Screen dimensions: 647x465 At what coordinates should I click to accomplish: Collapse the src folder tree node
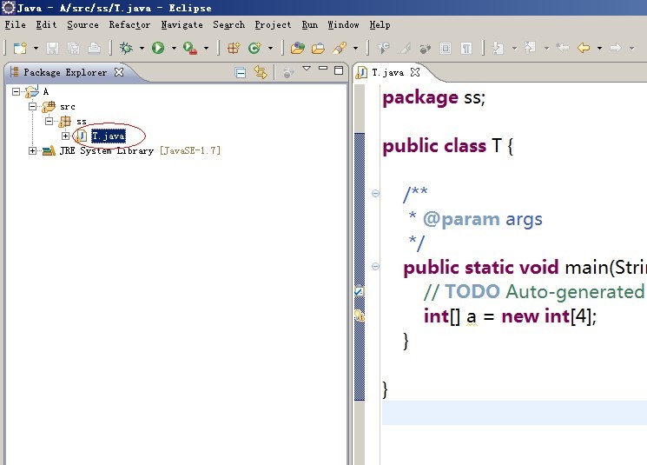[x=33, y=106]
